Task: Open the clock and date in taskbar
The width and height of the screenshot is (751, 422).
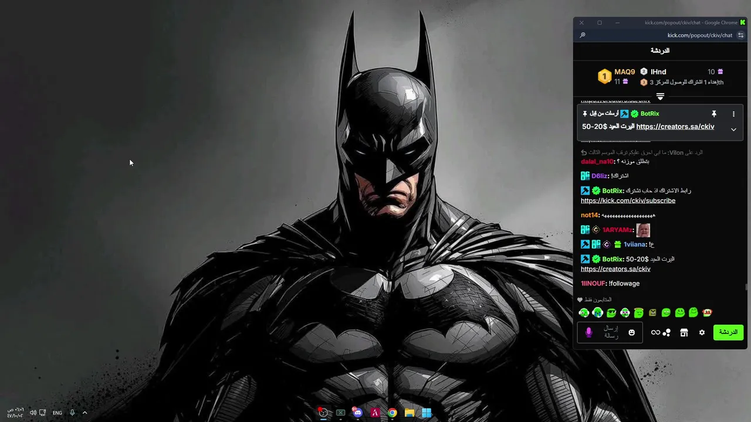Action: (15, 413)
